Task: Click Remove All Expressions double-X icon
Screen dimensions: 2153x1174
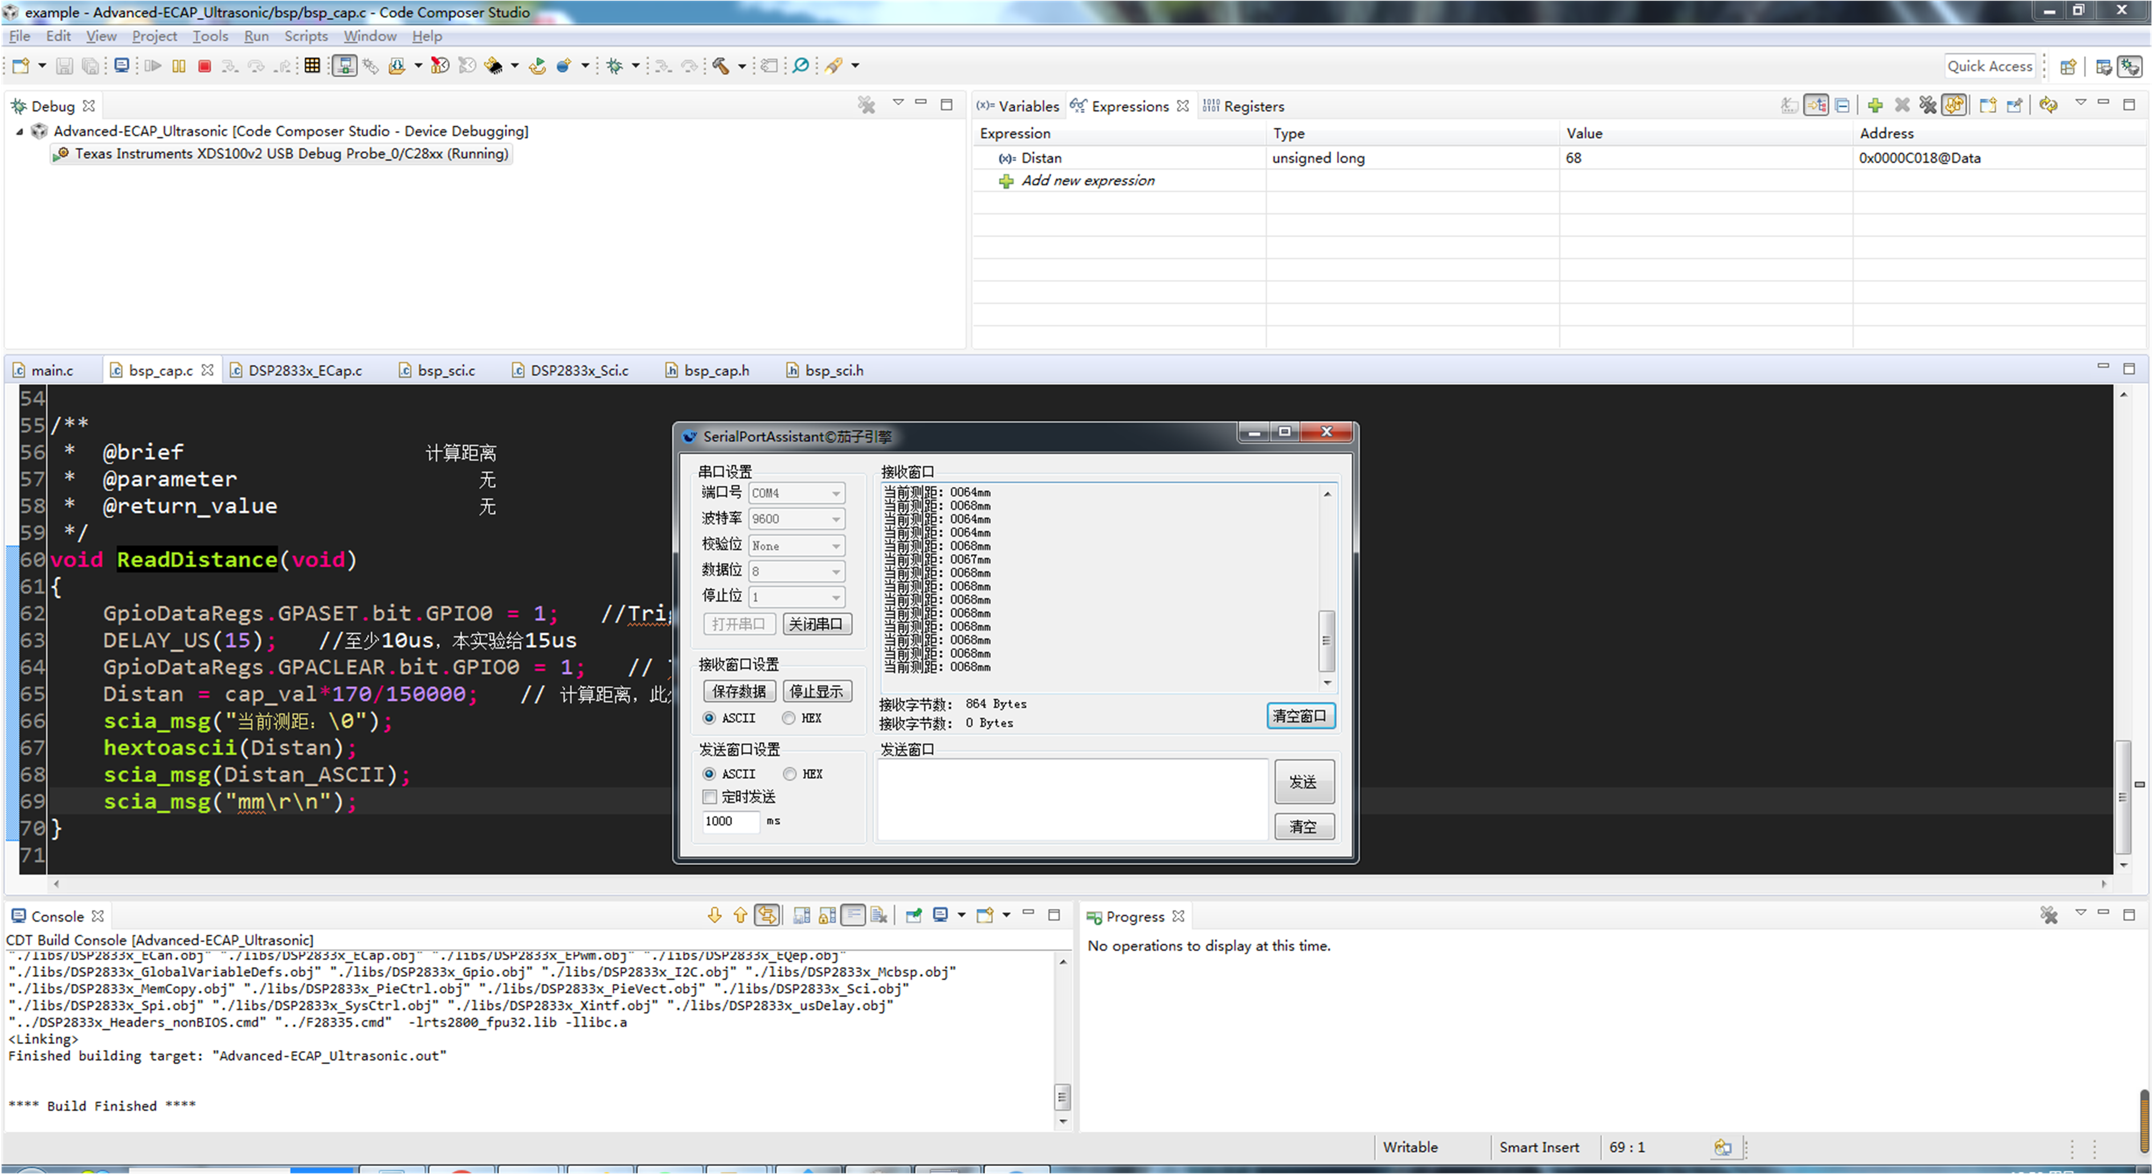Action: click(1927, 106)
